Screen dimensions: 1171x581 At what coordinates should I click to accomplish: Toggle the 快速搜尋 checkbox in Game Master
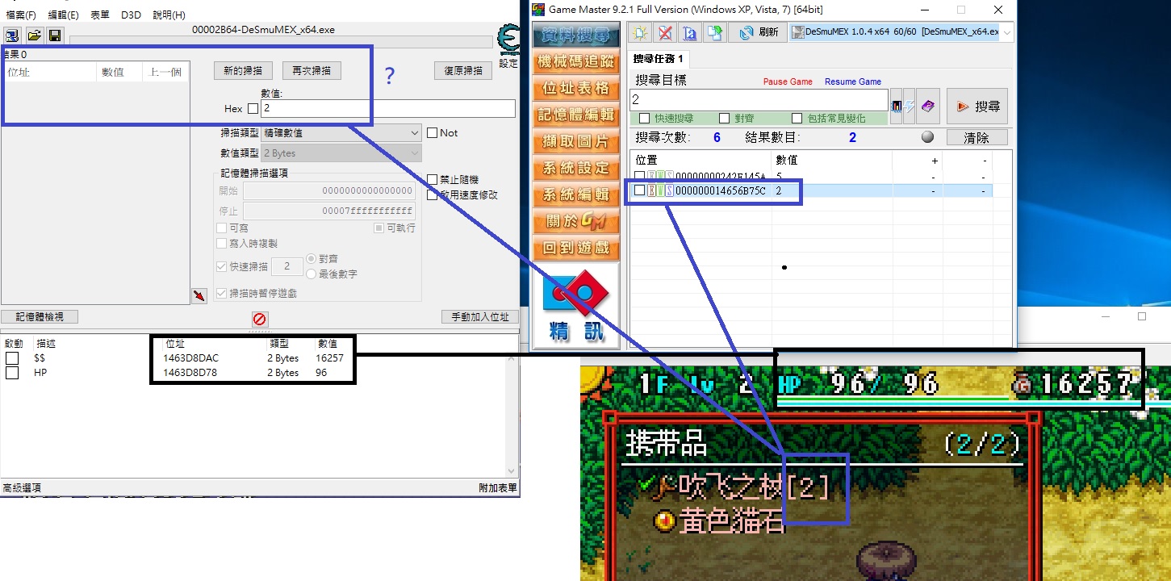coord(645,119)
